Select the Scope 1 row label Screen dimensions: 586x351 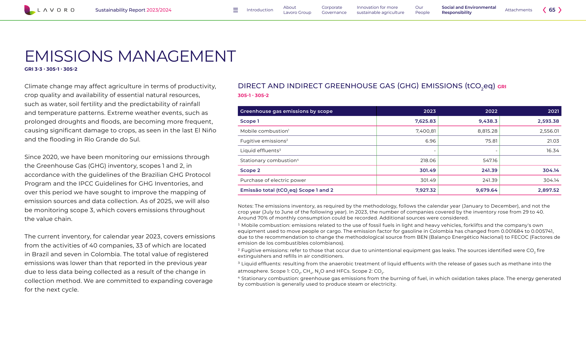click(249, 121)
